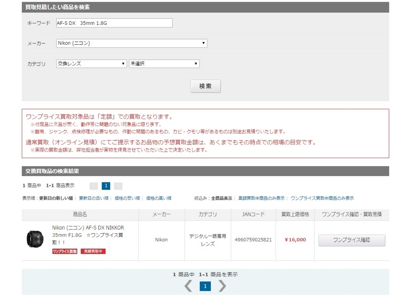This screenshot has height=296, width=406.
Task: Select page 1 in the bottom pagination
Action: click(205, 286)
